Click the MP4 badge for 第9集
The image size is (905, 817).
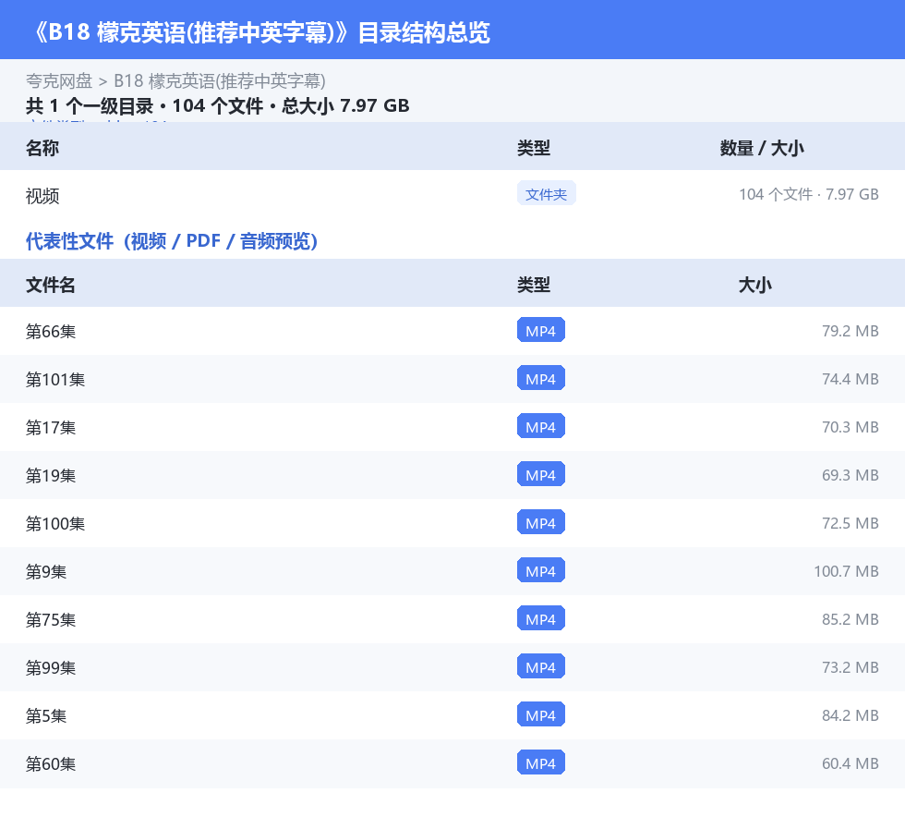click(x=541, y=570)
